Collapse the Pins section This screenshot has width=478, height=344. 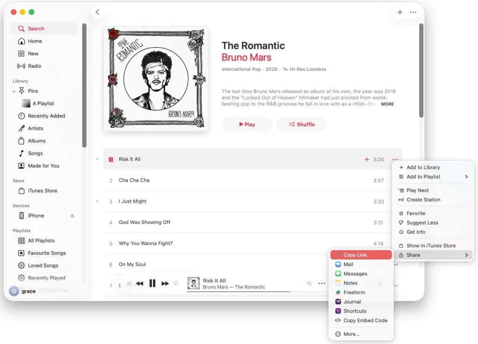coord(14,91)
